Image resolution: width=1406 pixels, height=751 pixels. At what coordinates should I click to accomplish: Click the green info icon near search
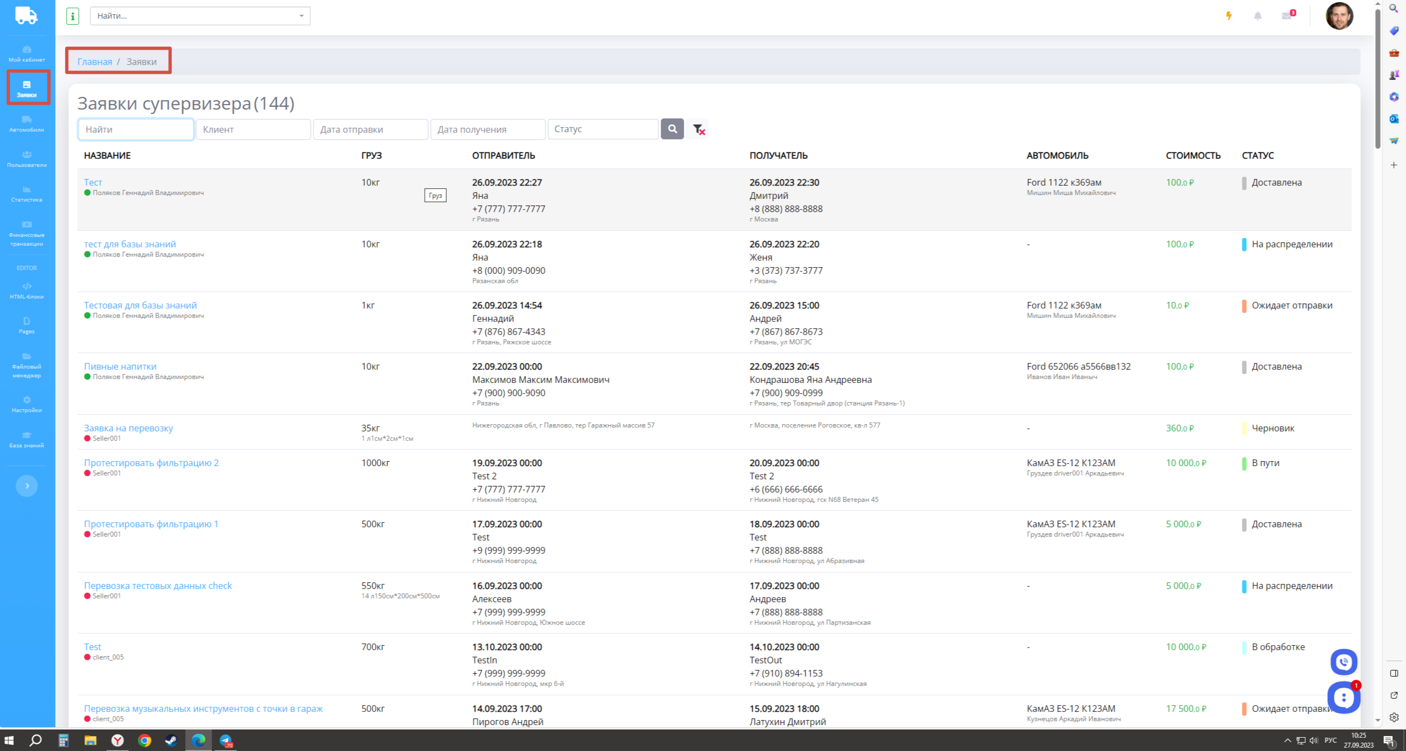click(x=73, y=16)
